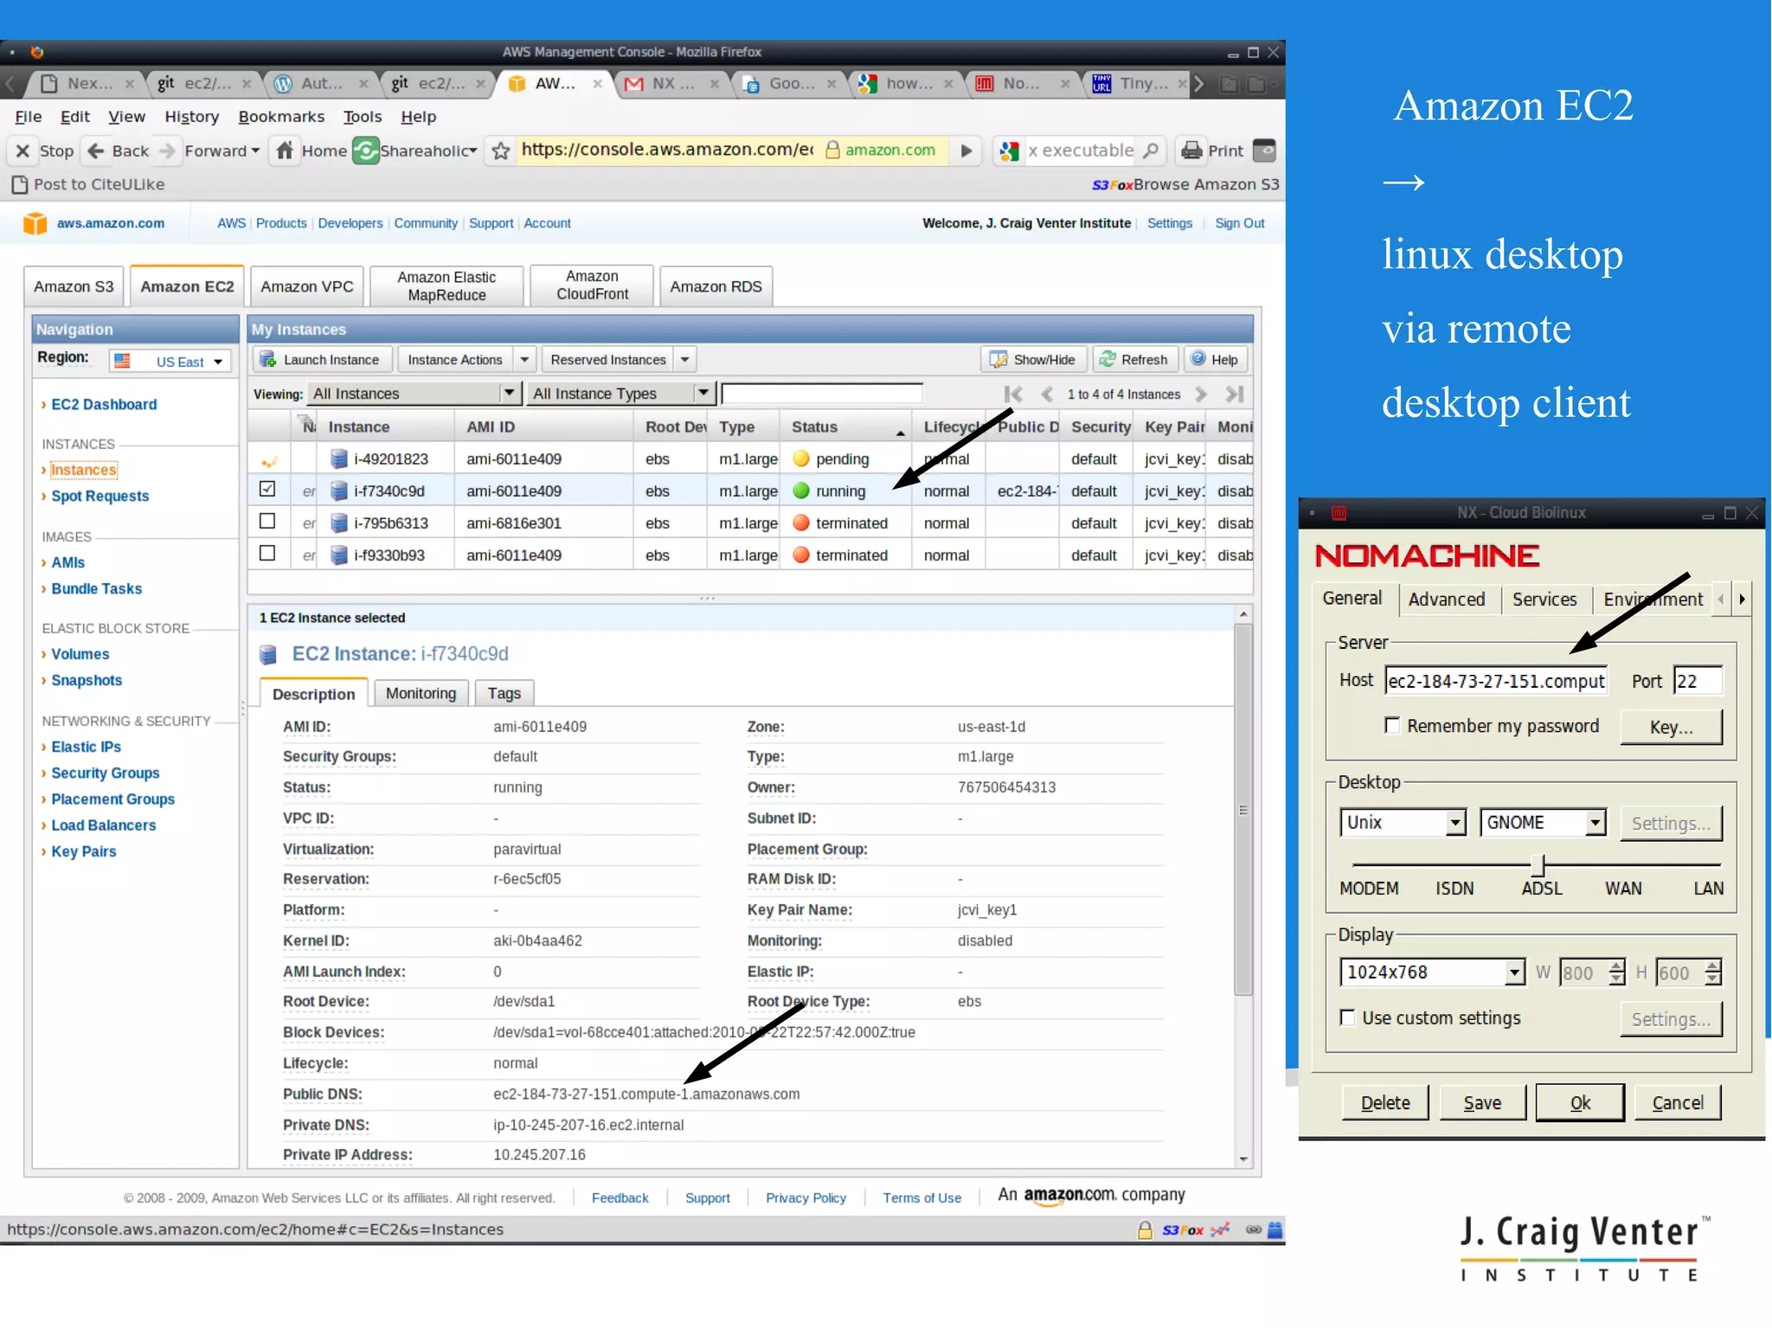The width and height of the screenshot is (1772, 1328).
Task: Click the Key... button in NX dialog
Action: (x=1671, y=727)
